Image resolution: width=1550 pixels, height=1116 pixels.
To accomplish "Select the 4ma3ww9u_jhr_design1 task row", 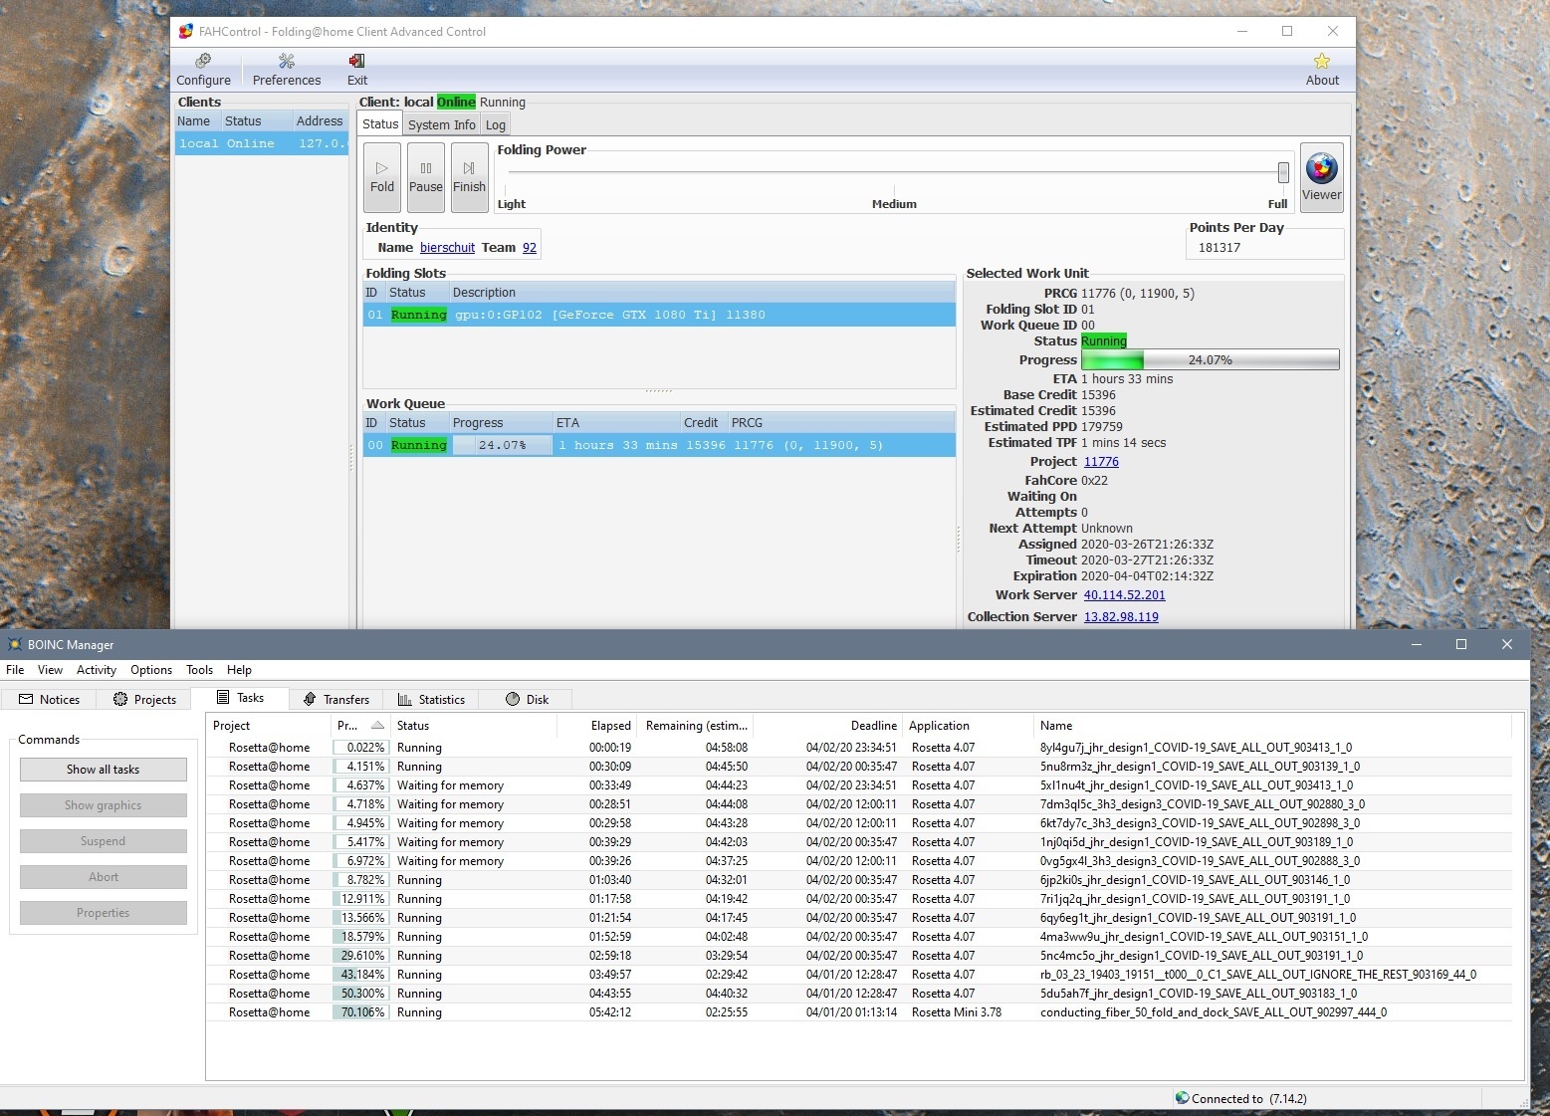I will (x=859, y=937).
